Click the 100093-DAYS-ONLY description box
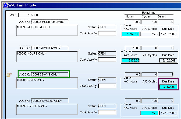181x119 pixels. click(47, 83)
